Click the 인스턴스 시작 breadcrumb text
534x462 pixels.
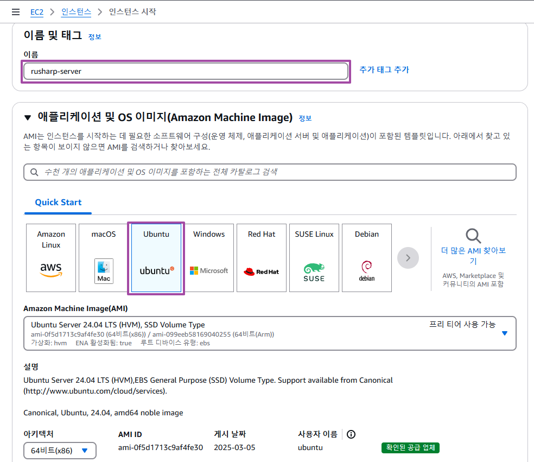pyautogui.click(x=132, y=12)
